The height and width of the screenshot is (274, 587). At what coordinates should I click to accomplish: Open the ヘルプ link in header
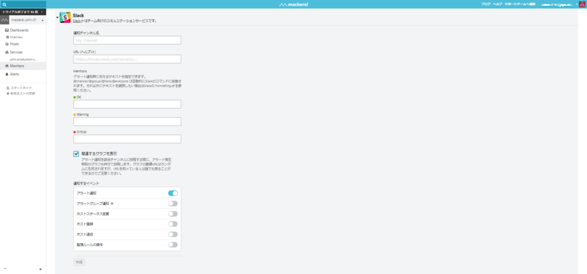(x=498, y=4)
